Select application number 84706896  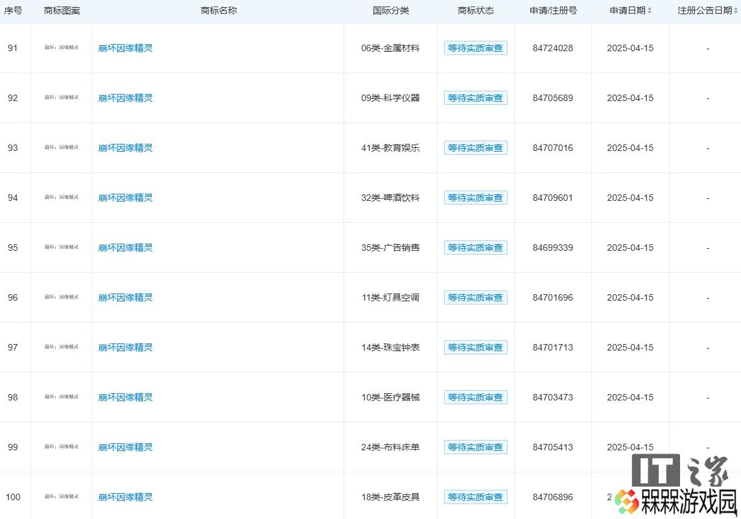tap(553, 497)
